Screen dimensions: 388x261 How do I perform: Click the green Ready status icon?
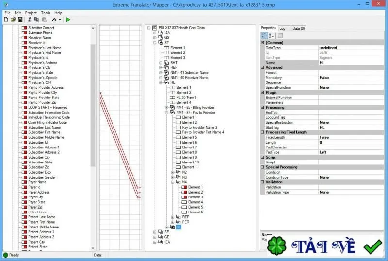[x=5, y=255]
